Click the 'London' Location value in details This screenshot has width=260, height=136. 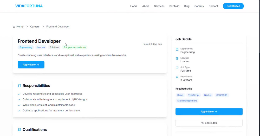tap(185, 62)
